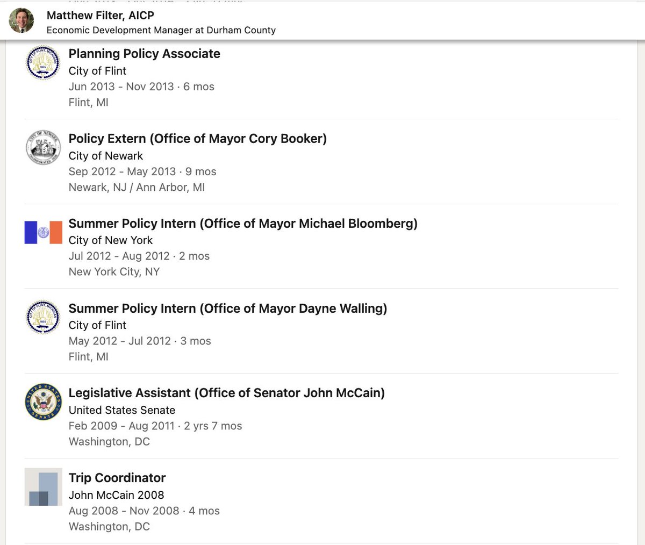Click the City of Newark seal logo
The width and height of the screenshot is (645, 545).
click(43, 147)
